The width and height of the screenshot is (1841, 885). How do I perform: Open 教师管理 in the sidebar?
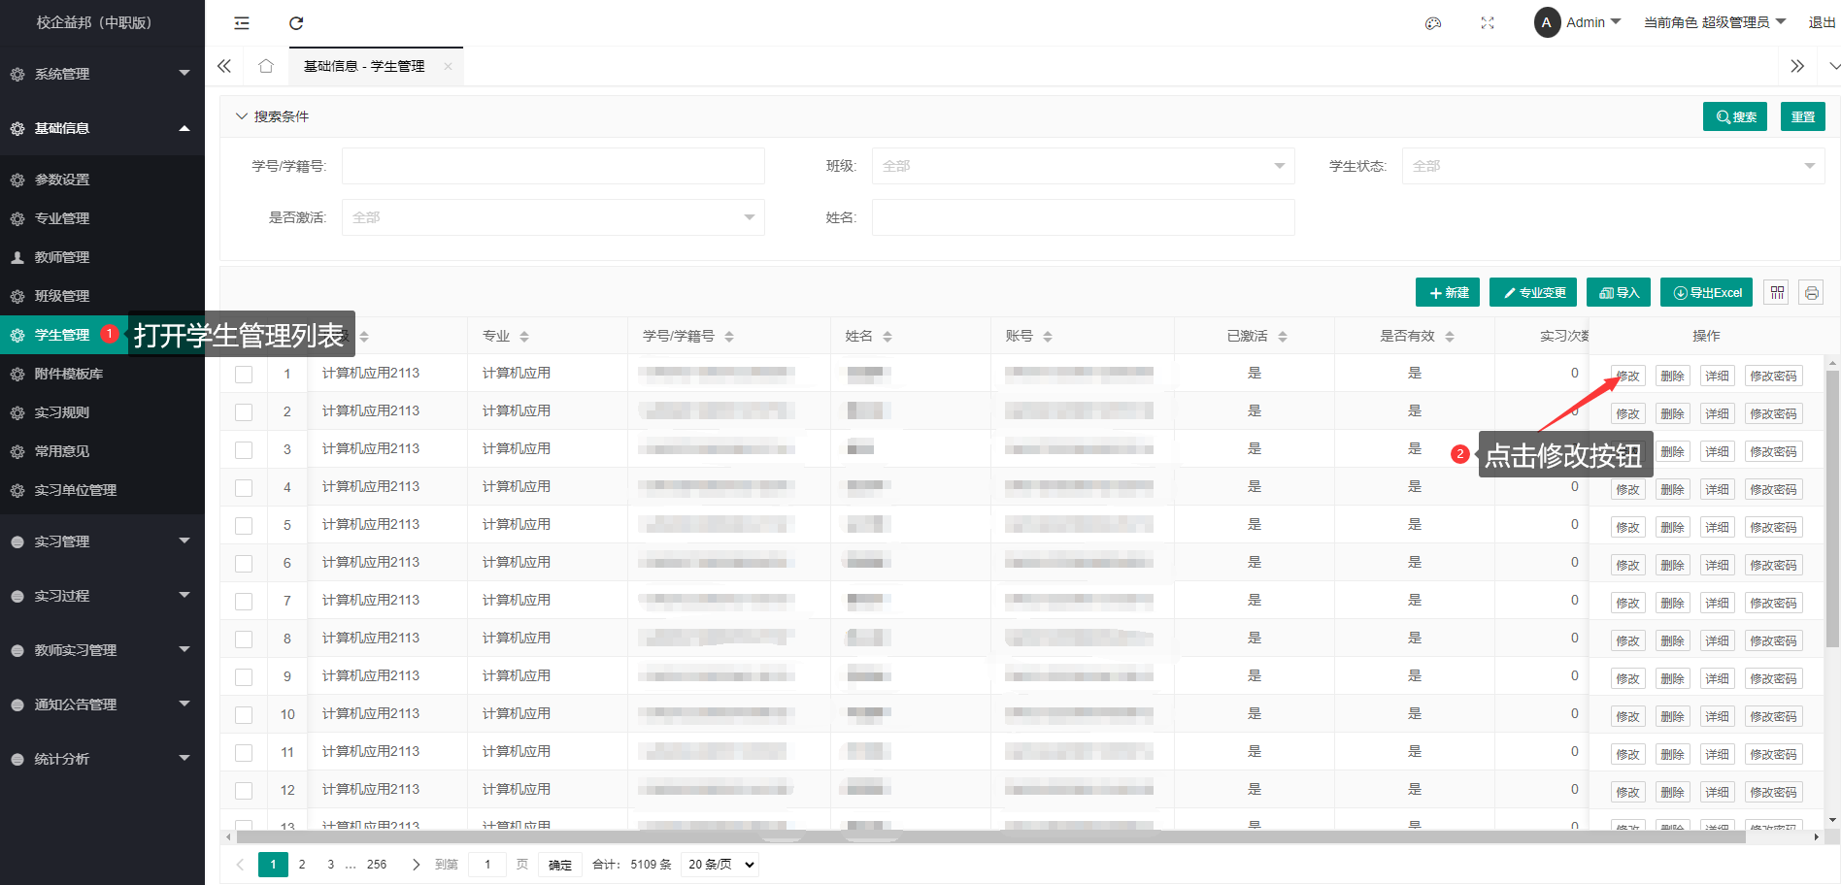[62, 257]
